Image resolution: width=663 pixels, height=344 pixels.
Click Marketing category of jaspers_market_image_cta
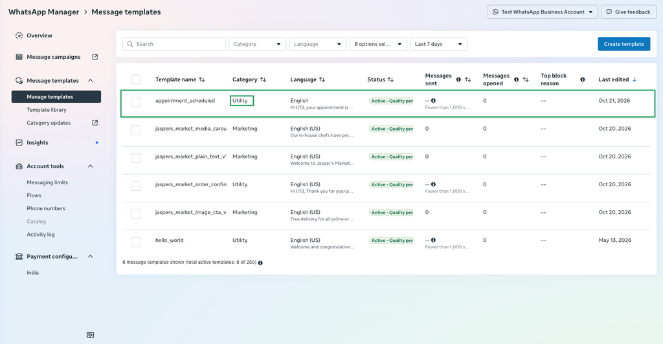click(245, 212)
